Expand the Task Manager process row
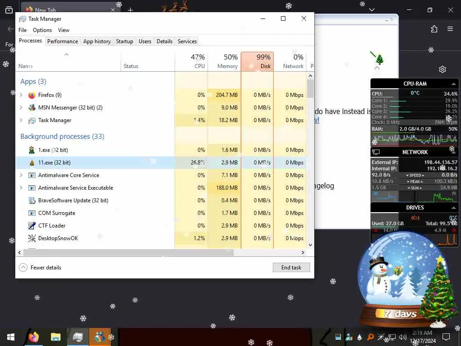The height and width of the screenshot is (346, 461). pyautogui.click(x=21, y=120)
